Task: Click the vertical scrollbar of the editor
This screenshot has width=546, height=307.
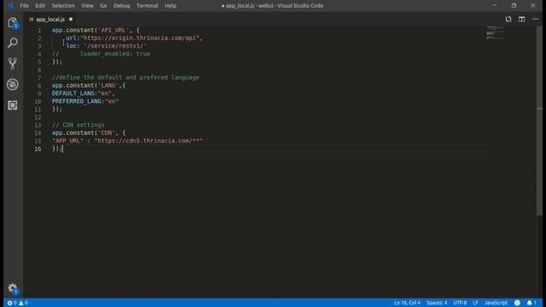Action: coord(539,122)
